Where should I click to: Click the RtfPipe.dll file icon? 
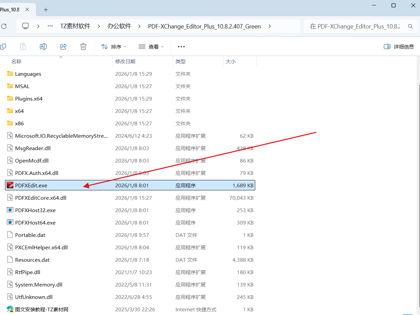tap(10, 272)
